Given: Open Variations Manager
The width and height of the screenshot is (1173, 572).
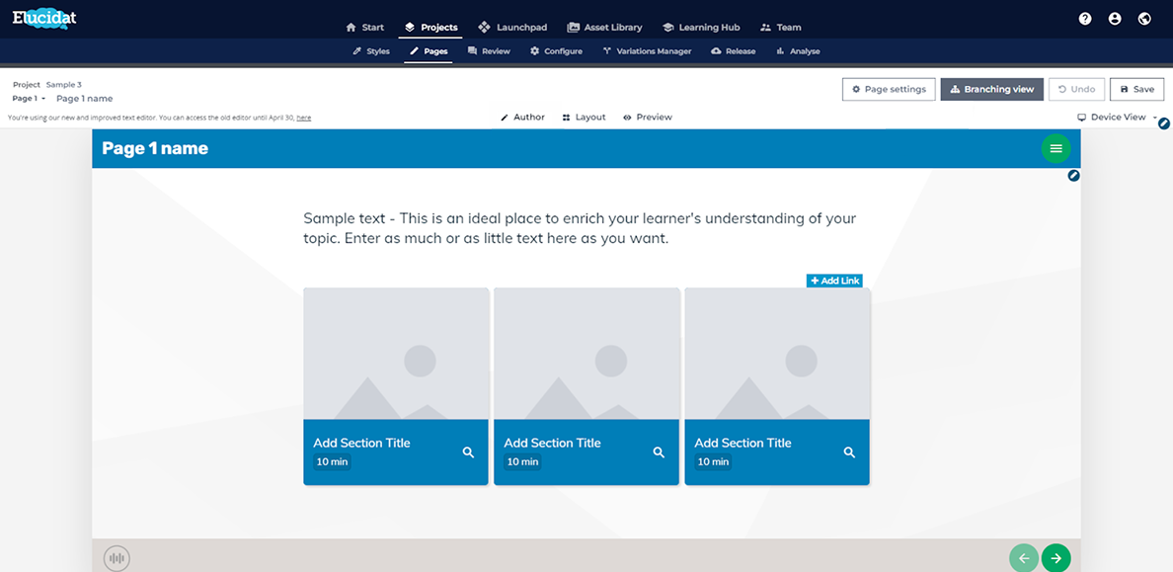Looking at the screenshot, I should point(647,51).
